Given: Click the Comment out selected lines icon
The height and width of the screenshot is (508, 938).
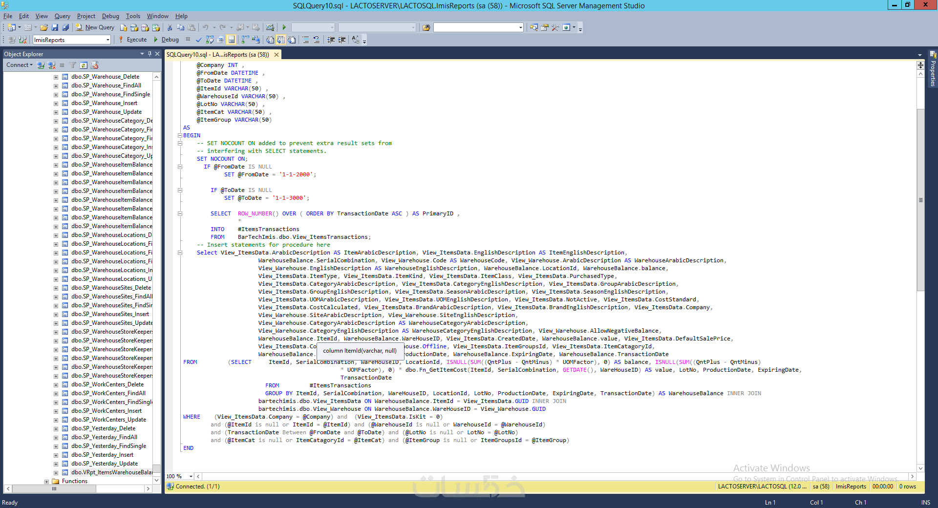Looking at the screenshot, I should tap(305, 40).
